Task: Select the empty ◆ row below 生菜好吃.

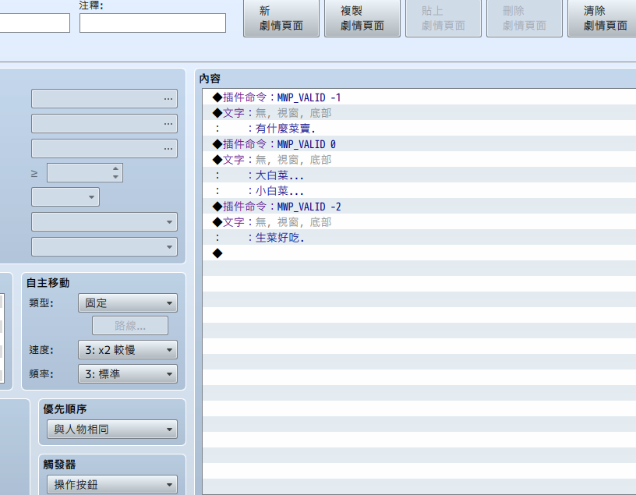Action: [419, 253]
